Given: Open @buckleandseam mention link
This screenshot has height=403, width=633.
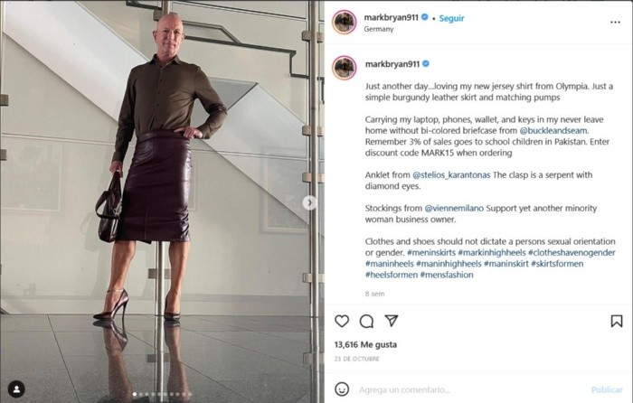Looking at the screenshot, I should (553, 131).
